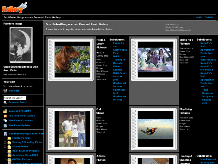This screenshot has width=218, height=164.
Task: Open the Skydiving Pictures album title
Action: [186, 111]
